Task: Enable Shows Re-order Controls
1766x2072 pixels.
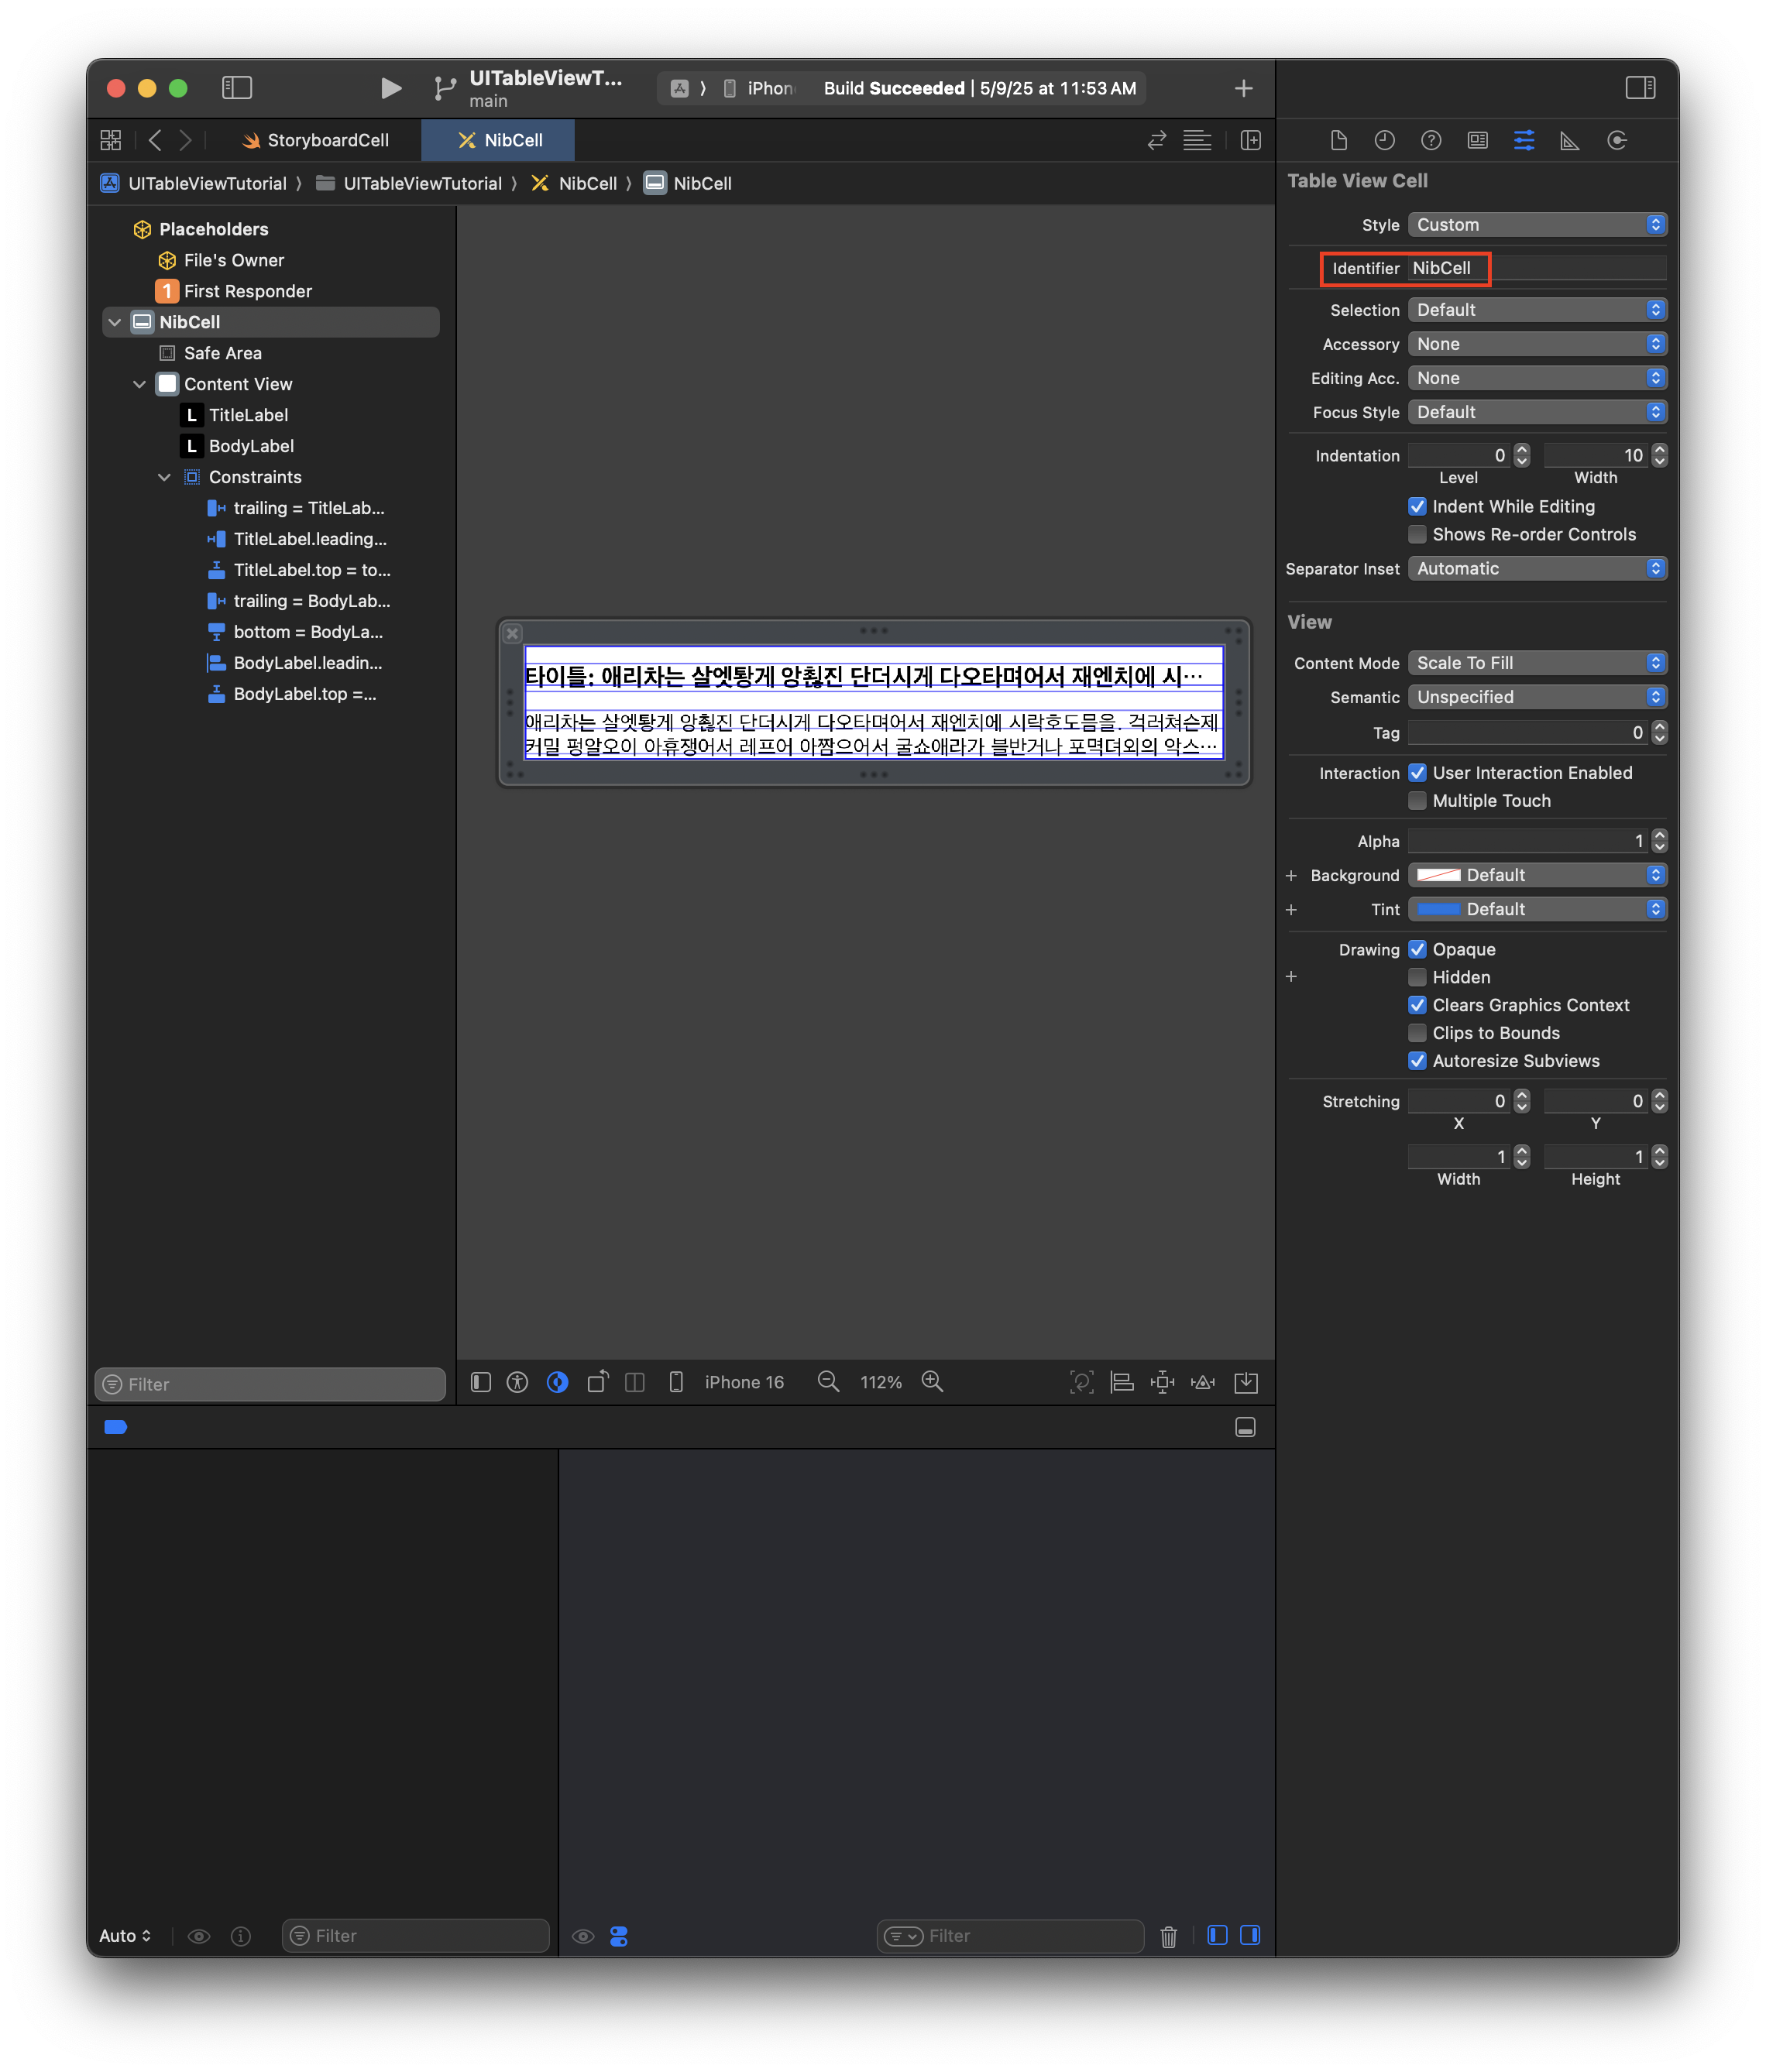Action: [1417, 534]
